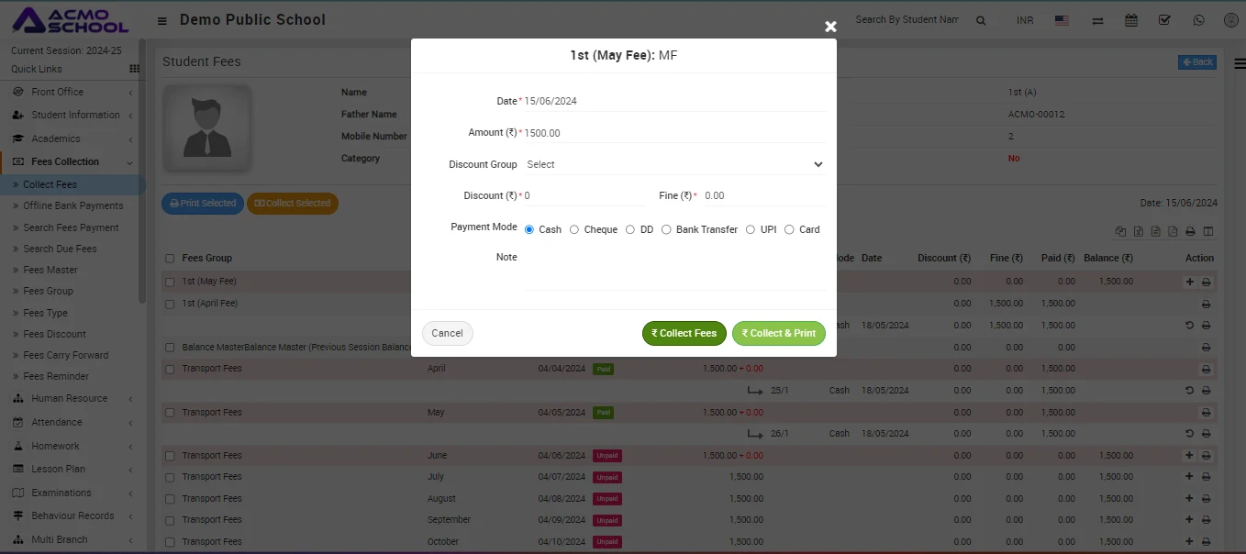Select Bank Transfer payment mode

[666, 229]
